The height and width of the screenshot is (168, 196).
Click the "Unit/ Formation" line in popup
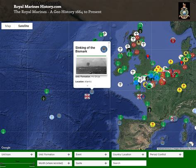point(88,76)
